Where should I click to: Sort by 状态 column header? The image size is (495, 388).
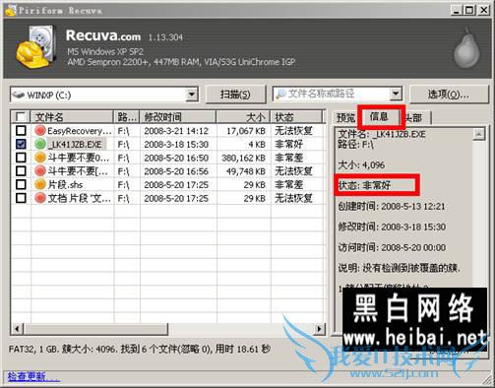point(296,117)
